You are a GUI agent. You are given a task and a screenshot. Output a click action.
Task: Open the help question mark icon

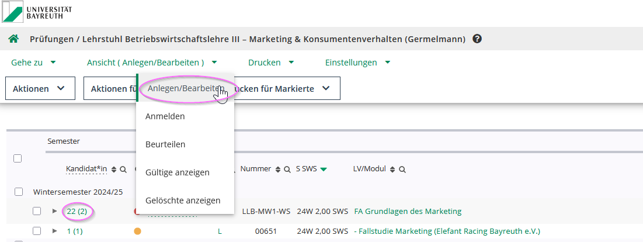477,39
